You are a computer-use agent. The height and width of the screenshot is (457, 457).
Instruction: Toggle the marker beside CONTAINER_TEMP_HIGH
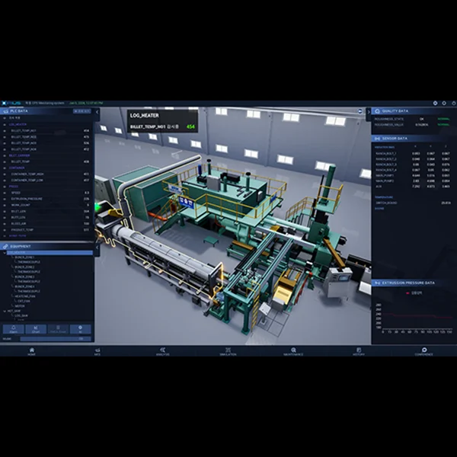pos(5,174)
